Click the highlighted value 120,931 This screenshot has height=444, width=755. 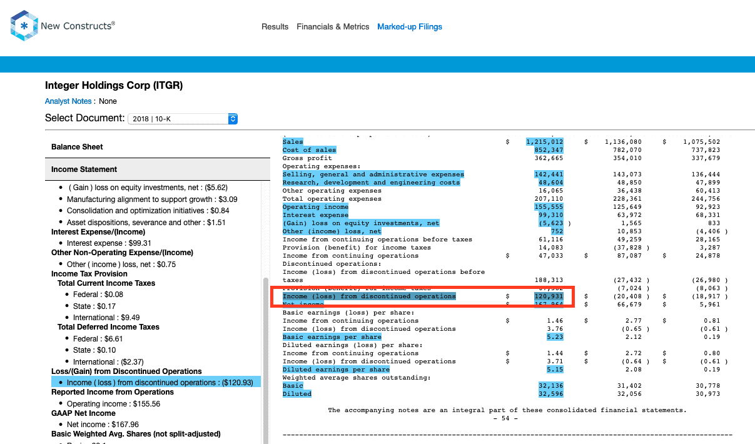549,296
